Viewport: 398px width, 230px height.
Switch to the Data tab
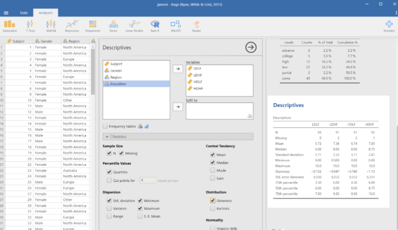[x=24, y=12]
